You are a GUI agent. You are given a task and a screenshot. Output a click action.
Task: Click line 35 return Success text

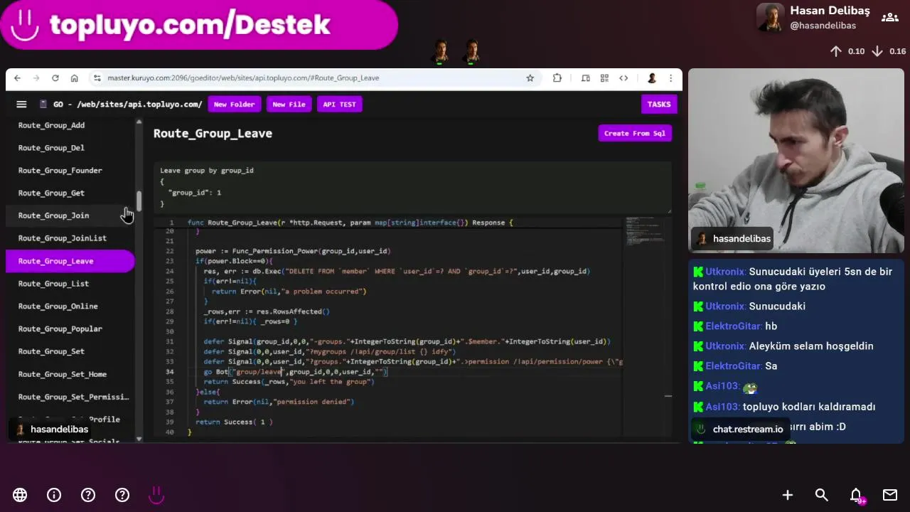pyautogui.click(x=289, y=382)
